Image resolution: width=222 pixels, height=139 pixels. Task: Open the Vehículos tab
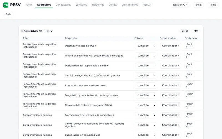click(81, 5)
